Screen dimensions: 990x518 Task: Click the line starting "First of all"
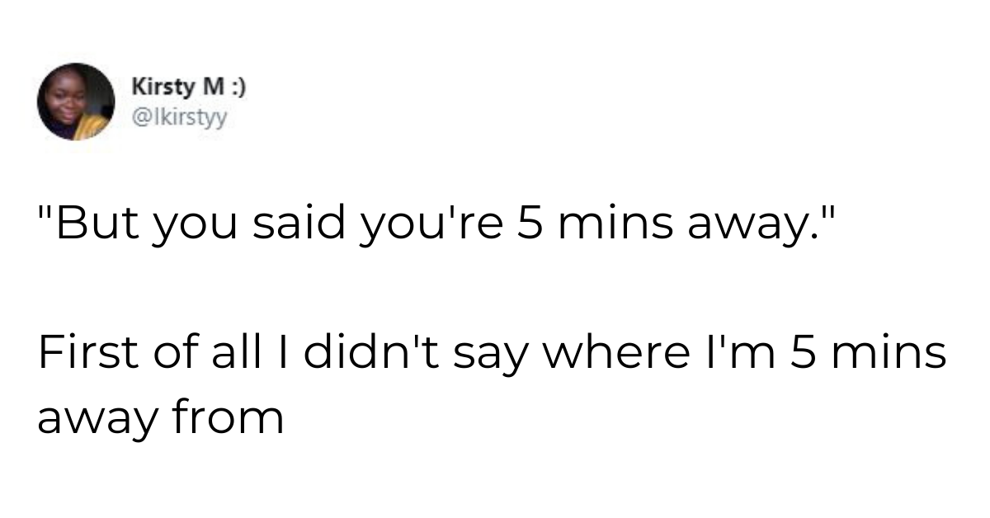(x=490, y=355)
